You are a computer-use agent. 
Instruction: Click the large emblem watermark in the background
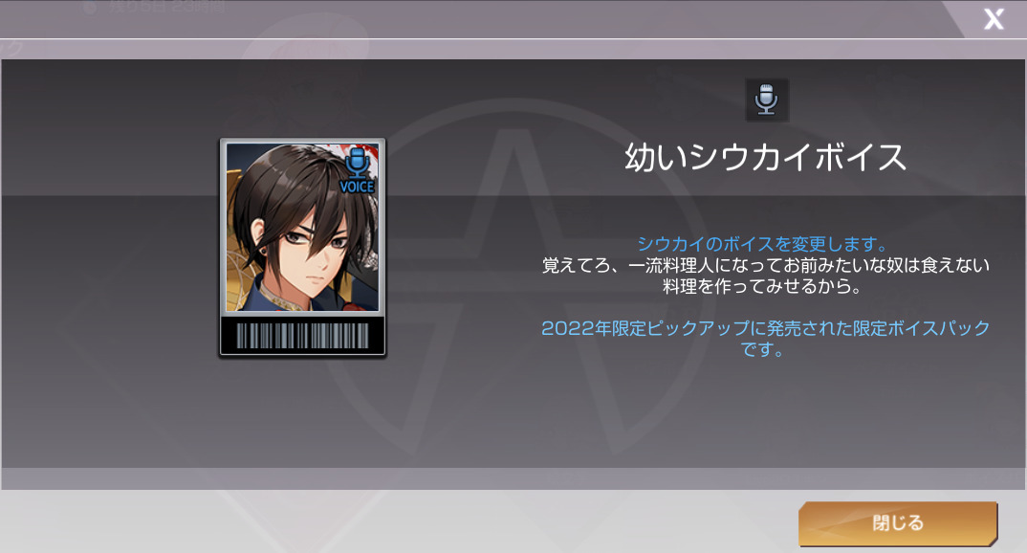(517, 276)
